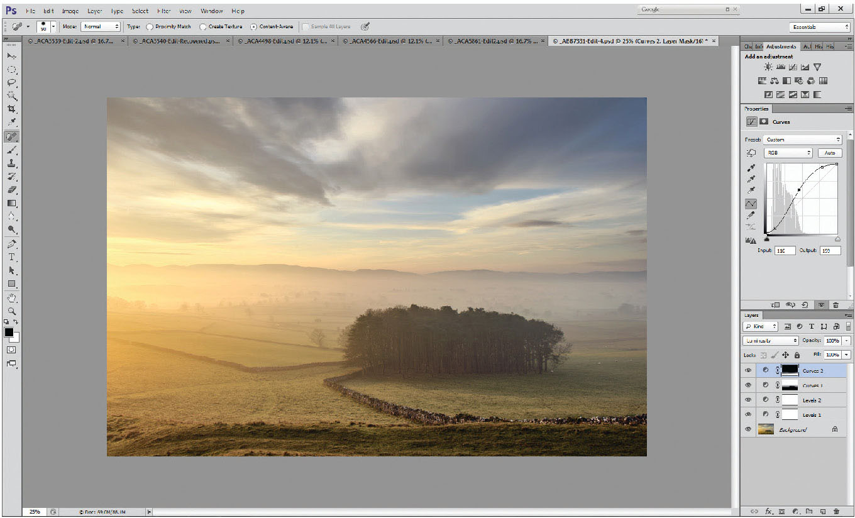Image resolution: width=855 pixels, height=518 pixels.
Task: Select the Eyedropper tool in toolbox
Action: (11, 122)
